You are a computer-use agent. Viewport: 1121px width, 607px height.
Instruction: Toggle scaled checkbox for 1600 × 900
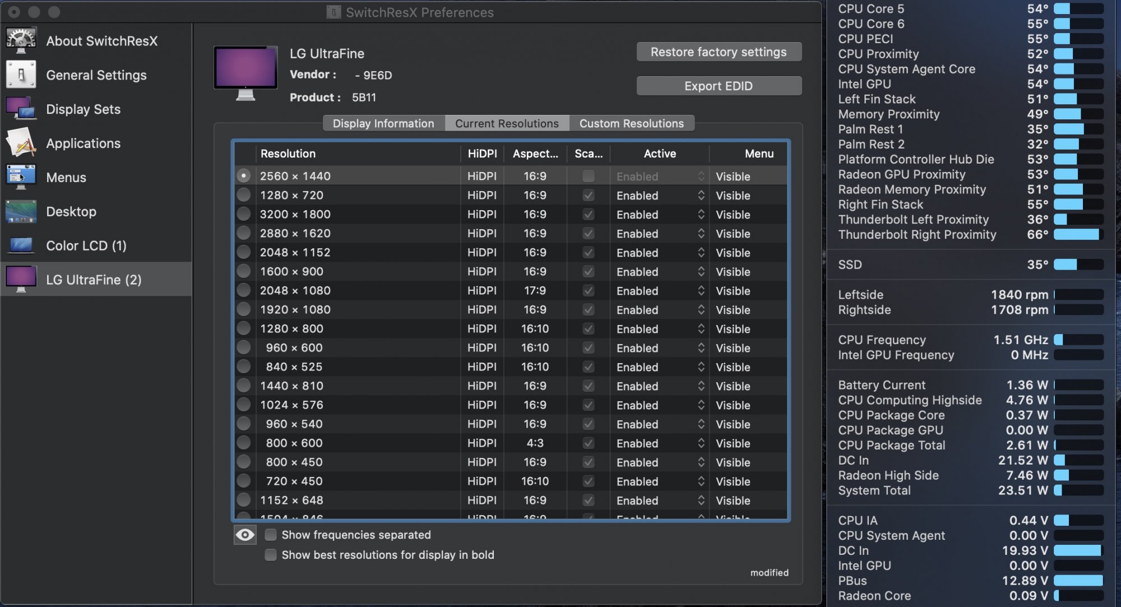(588, 271)
